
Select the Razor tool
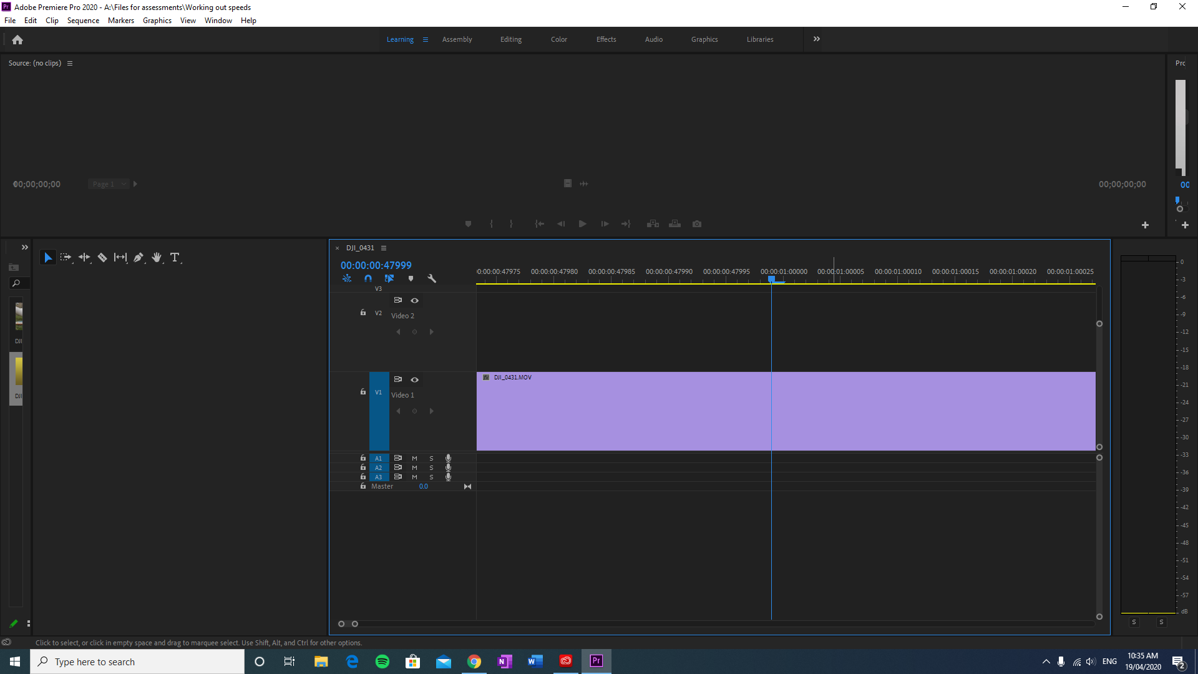(x=102, y=257)
